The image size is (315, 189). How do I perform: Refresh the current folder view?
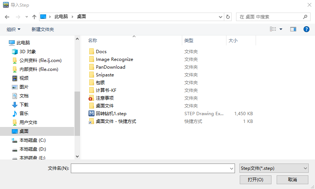(228, 17)
